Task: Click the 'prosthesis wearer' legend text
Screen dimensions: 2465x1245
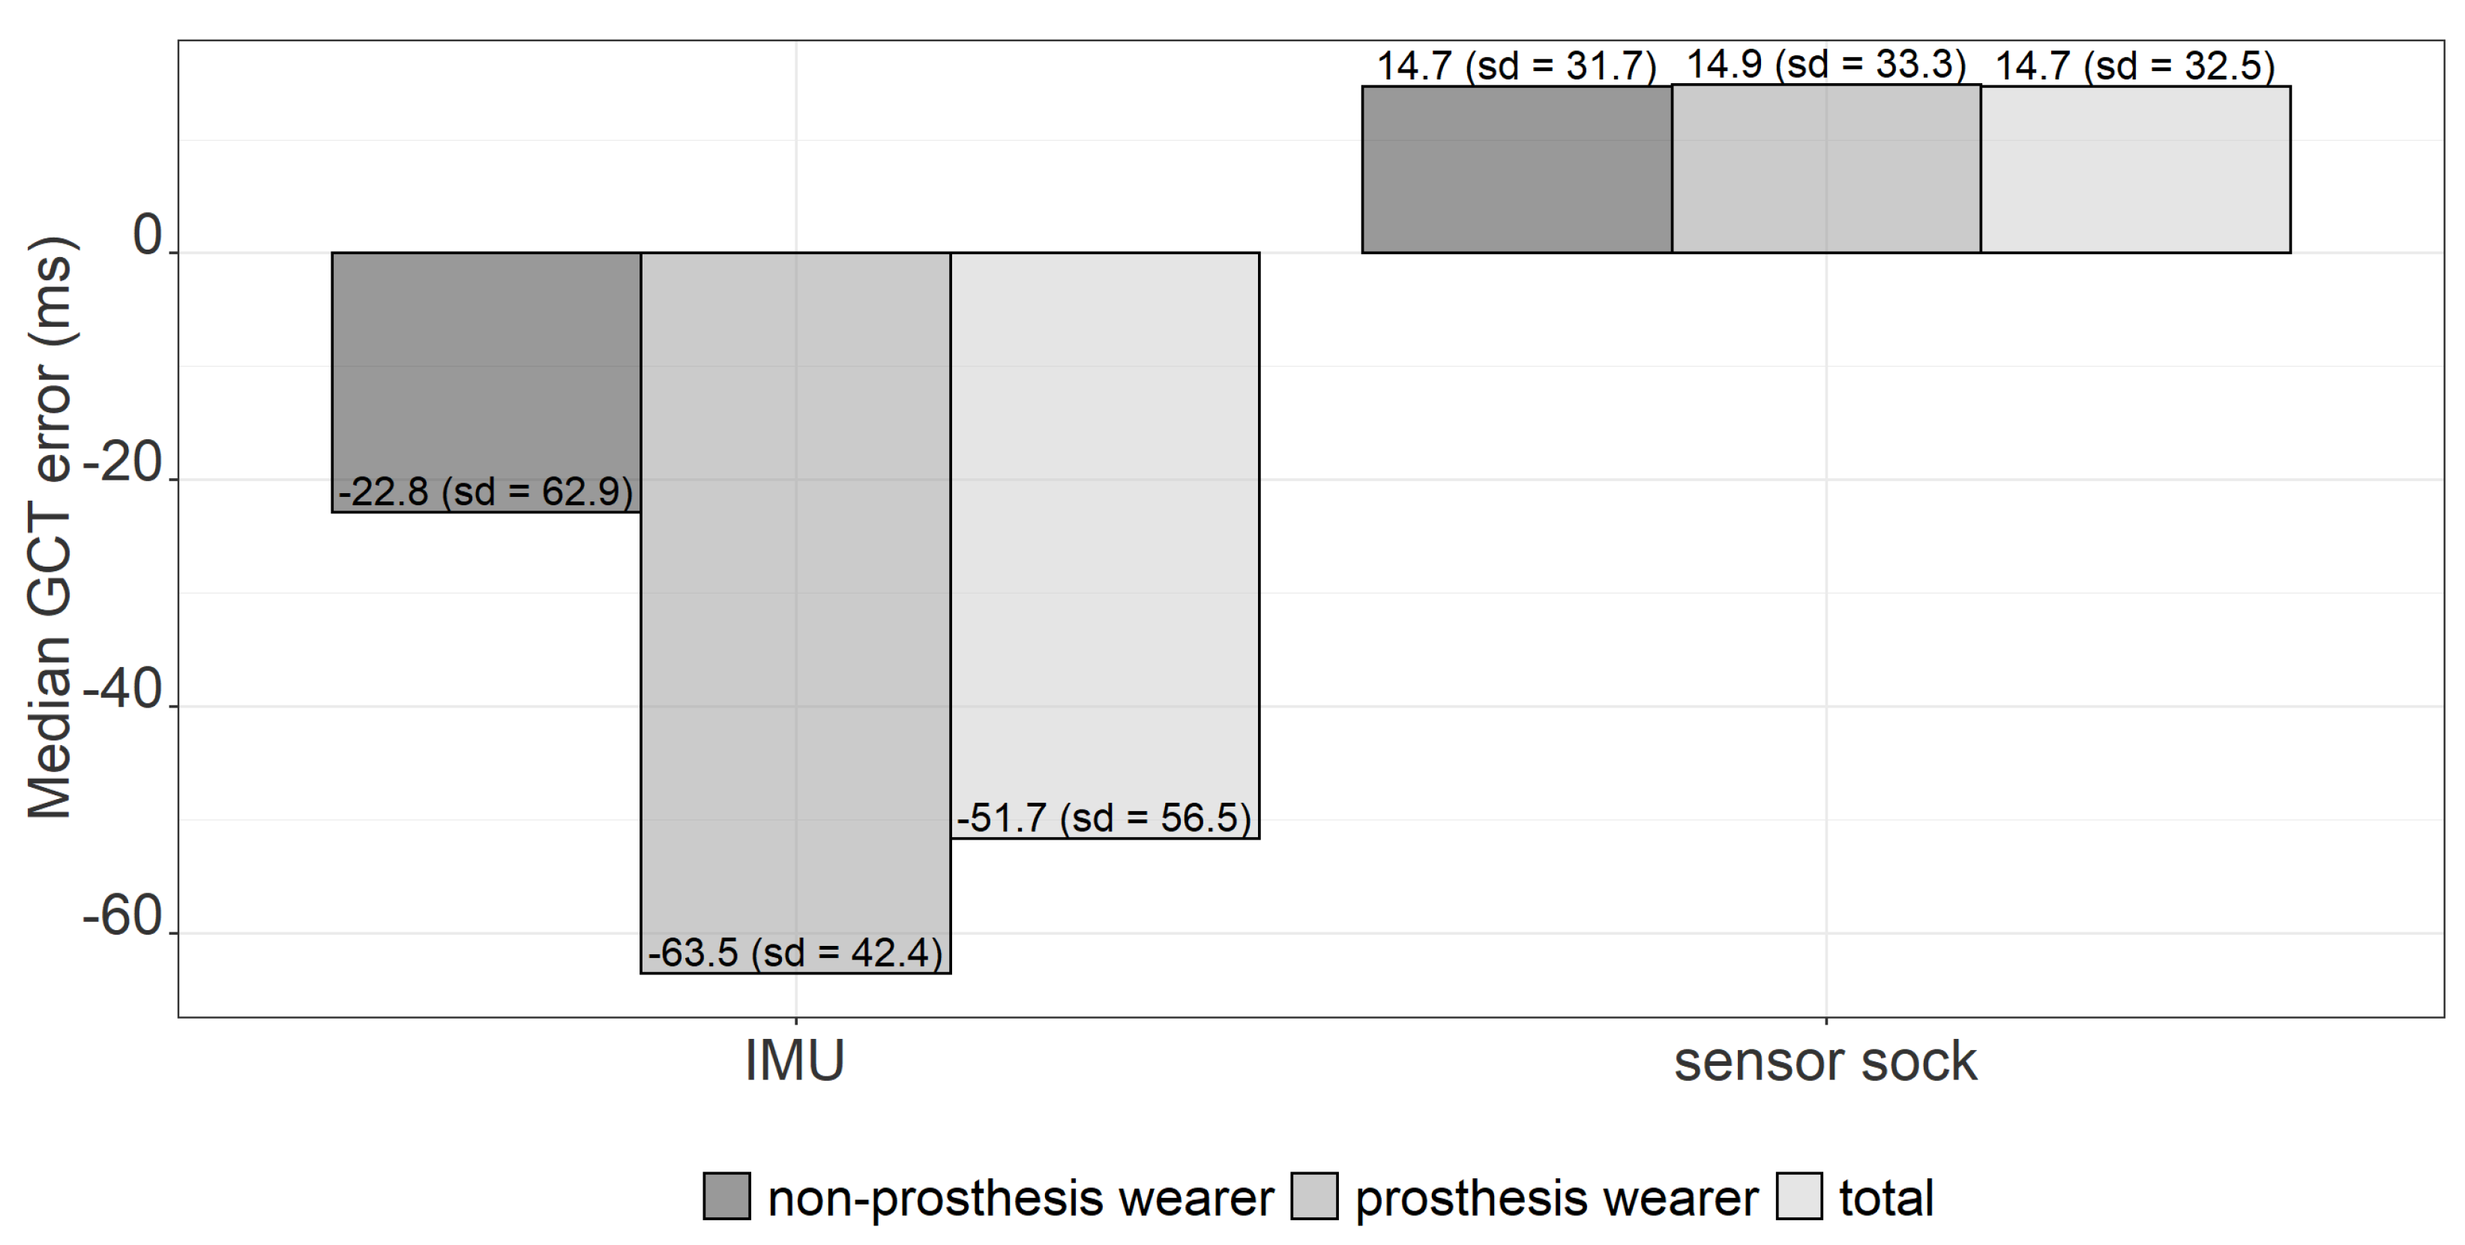Action: [1556, 1198]
